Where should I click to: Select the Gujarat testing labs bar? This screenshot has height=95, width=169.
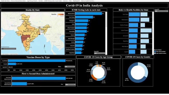80,35
